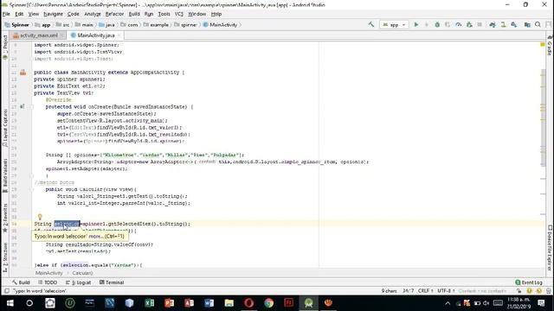The width and height of the screenshot is (554, 311).
Task: Close the activity_main.xml tab
Action: [62, 35]
